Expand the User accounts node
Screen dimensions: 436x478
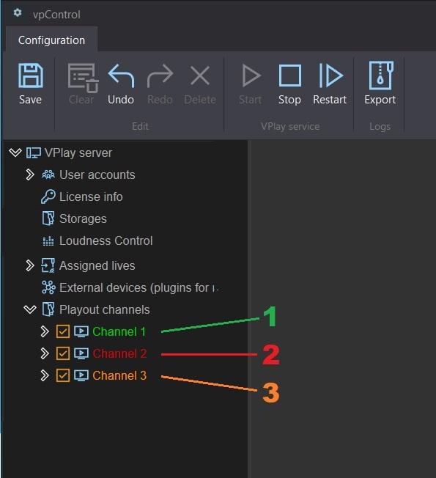click(x=29, y=174)
